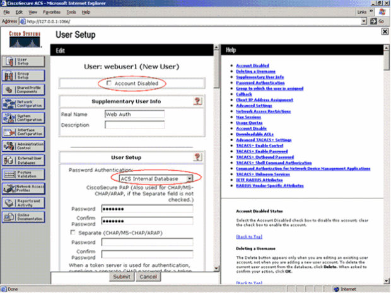The image size is (391, 293).
Task: Click the Cisco Systems logo
Action: point(25,39)
